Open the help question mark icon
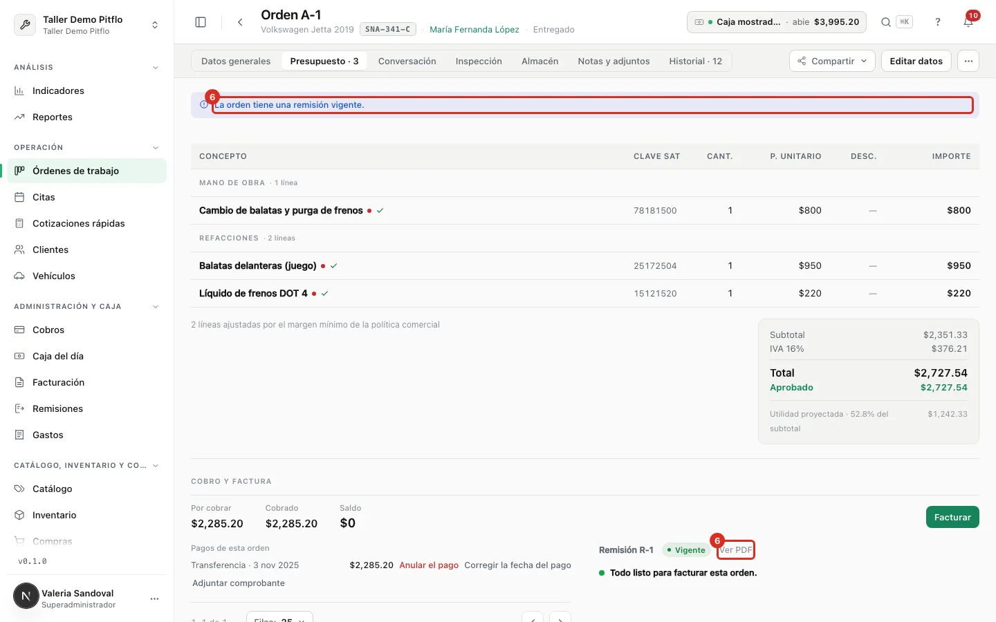Screen dimensions: 996x622 [938, 22]
